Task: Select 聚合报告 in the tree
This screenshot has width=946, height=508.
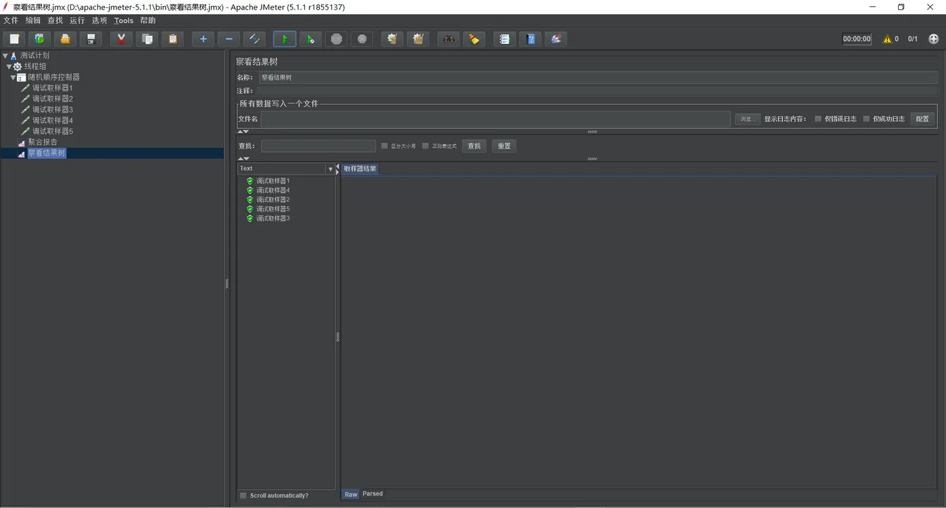Action: (x=43, y=143)
